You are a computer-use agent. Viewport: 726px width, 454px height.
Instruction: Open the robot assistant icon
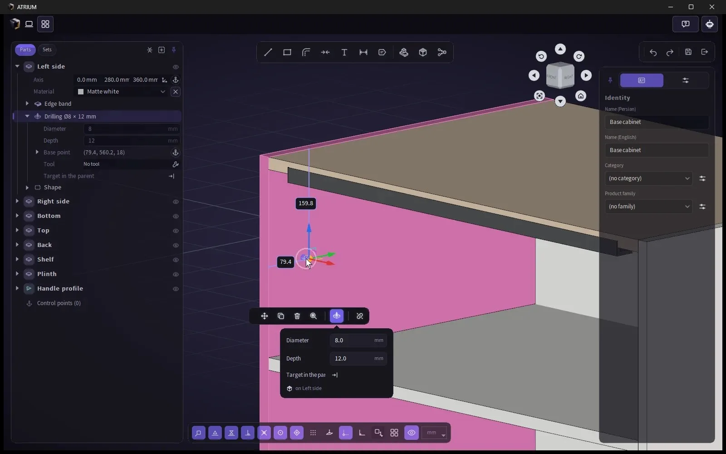(710, 24)
